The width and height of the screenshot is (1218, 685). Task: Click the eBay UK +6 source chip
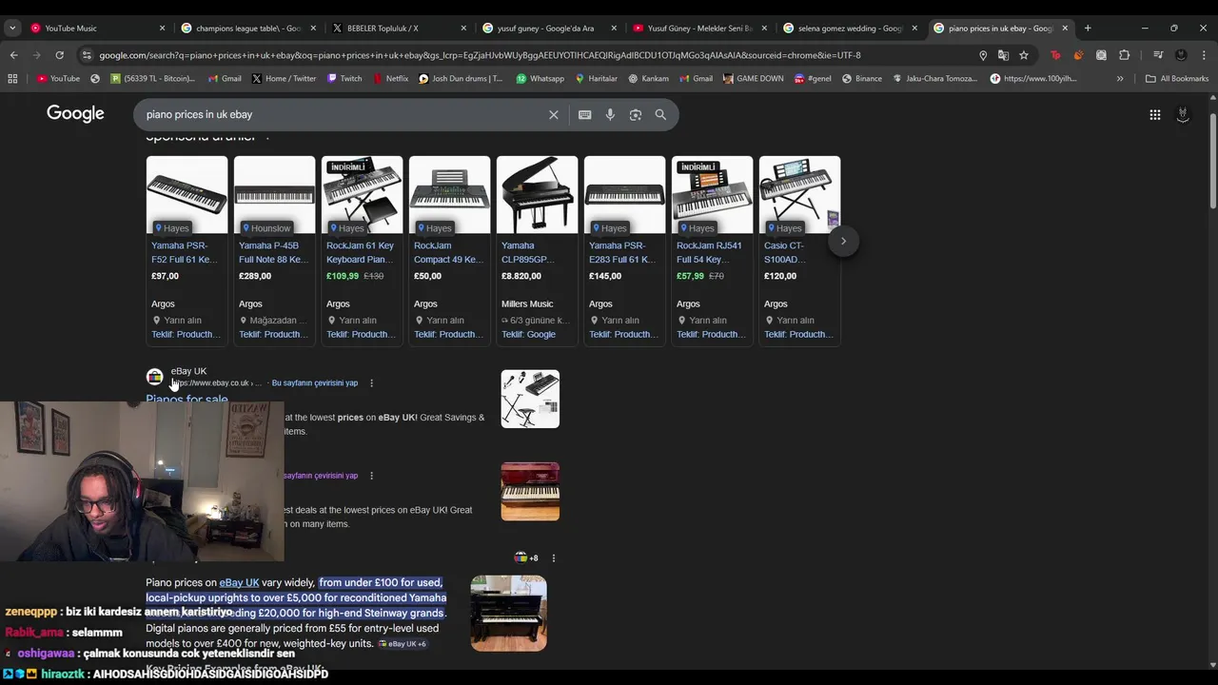coord(402,644)
